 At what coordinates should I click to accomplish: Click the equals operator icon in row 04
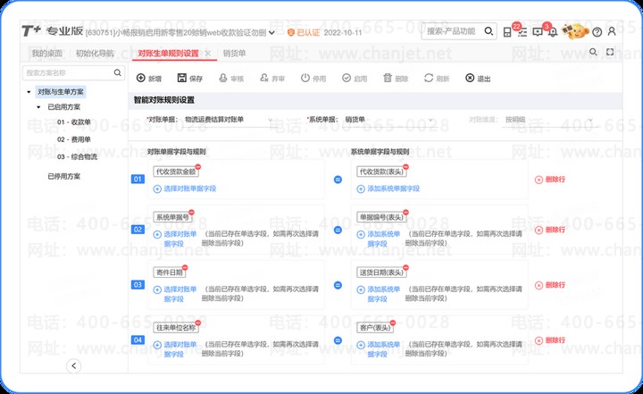coord(338,340)
